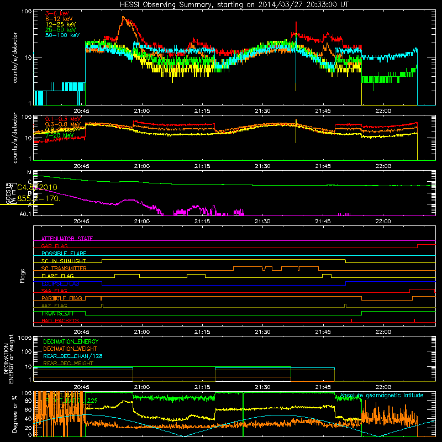Click the 'GOES15' axis label
Screen dimensions: 442x442
(x=8, y=193)
